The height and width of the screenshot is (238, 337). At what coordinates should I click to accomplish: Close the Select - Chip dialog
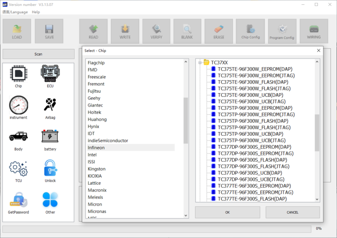pos(319,50)
